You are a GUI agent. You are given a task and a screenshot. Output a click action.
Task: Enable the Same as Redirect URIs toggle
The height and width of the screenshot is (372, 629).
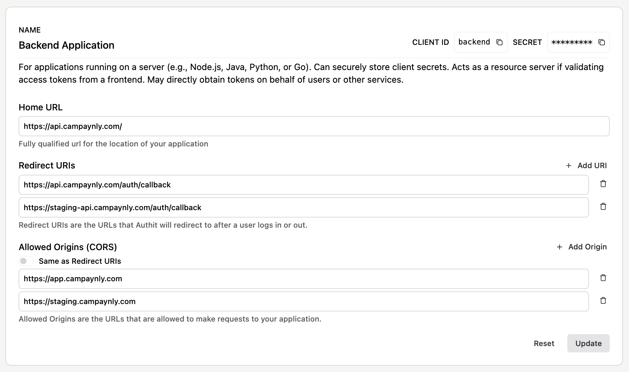[26, 261]
